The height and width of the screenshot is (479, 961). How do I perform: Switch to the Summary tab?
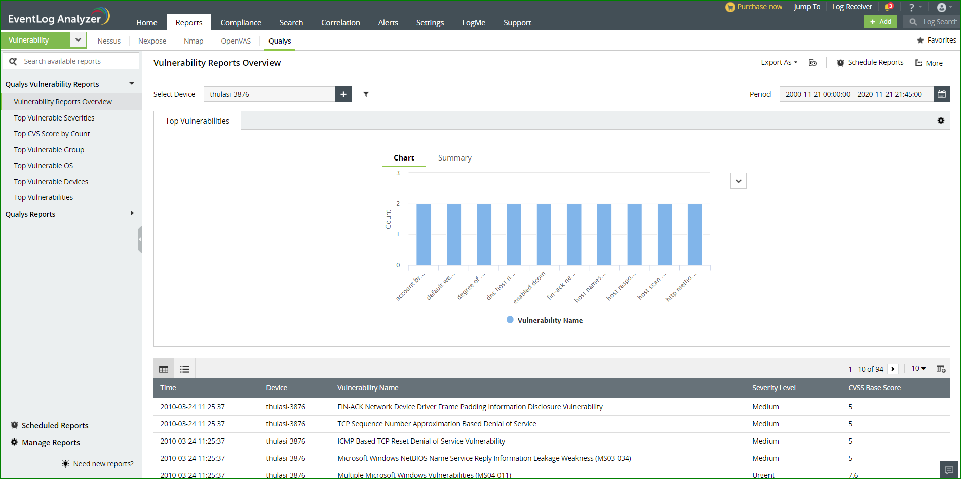pos(454,158)
